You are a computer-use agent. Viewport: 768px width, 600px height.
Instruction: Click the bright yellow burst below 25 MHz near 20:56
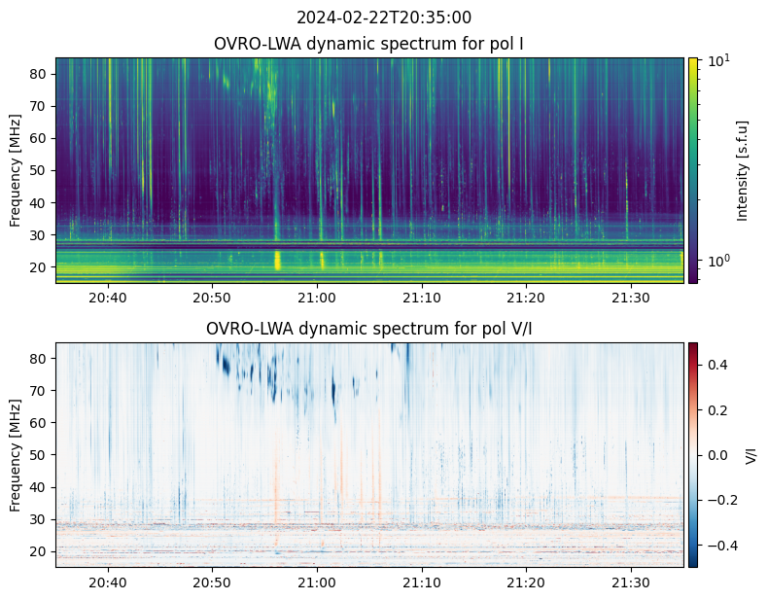coord(278,260)
